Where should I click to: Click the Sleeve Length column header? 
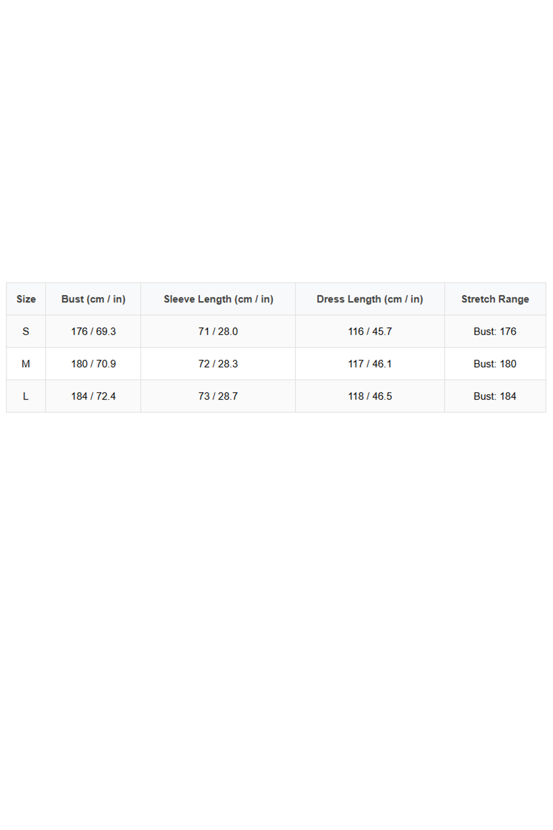coord(218,299)
